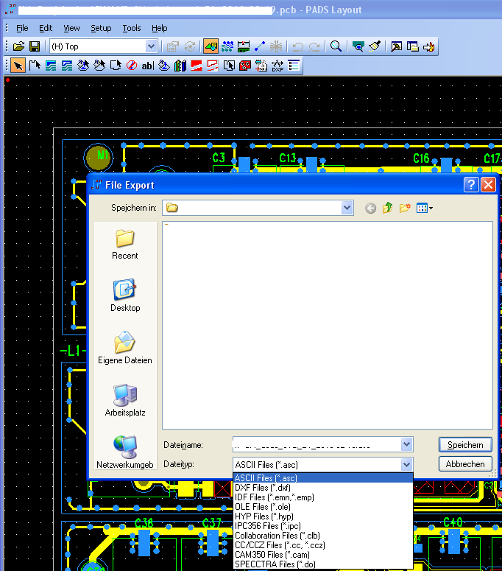The width and height of the screenshot is (502, 571).
Task: Open Recent in places bar
Action: click(x=125, y=245)
